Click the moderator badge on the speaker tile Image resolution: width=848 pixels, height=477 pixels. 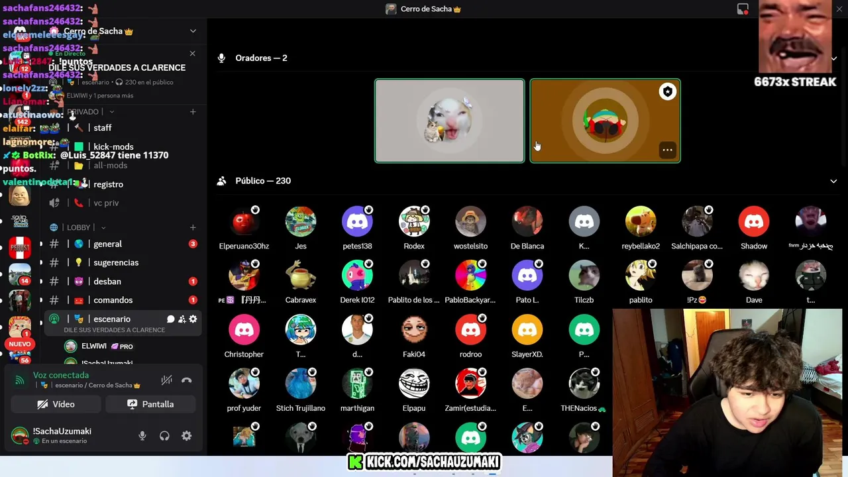(x=667, y=91)
